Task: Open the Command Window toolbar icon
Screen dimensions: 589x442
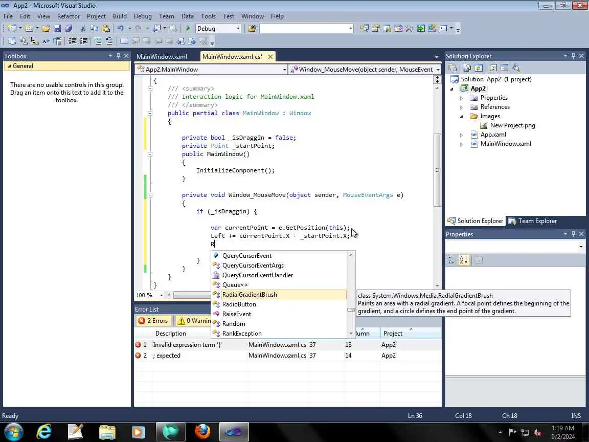Action: 444,28
